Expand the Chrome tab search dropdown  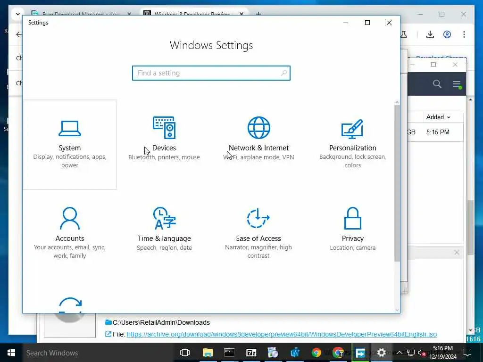click(x=17, y=14)
